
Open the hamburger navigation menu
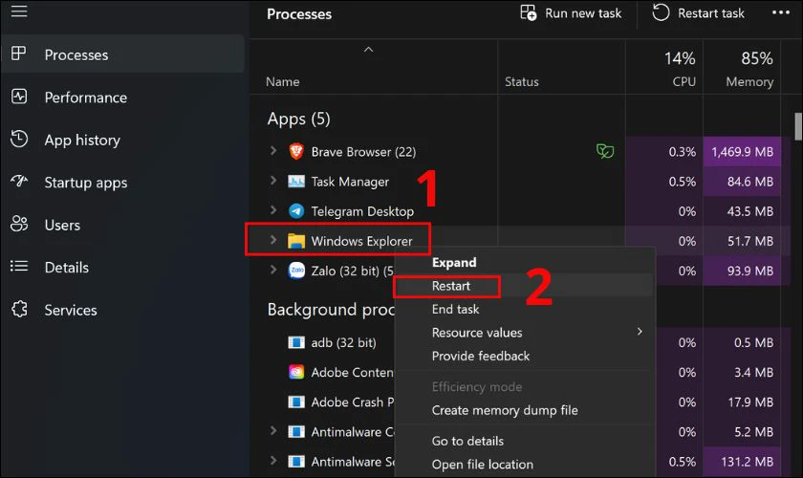point(19,11)
